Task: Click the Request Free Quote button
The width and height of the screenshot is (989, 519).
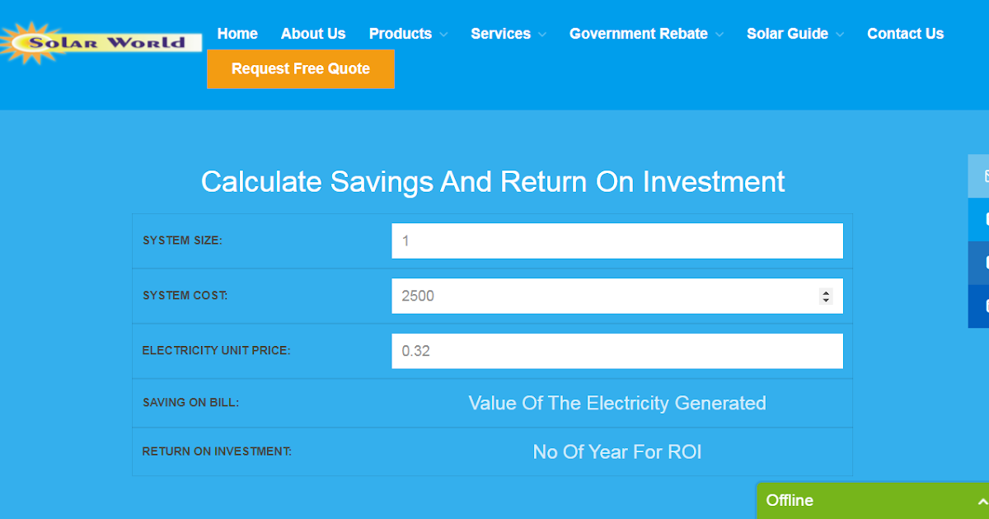Action: click(x=301, y=69)
